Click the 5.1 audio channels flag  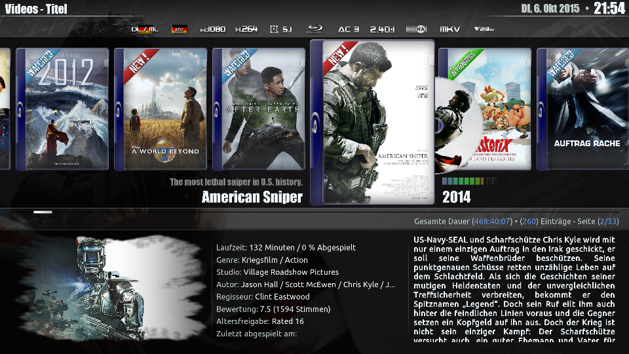pos(281,29)
